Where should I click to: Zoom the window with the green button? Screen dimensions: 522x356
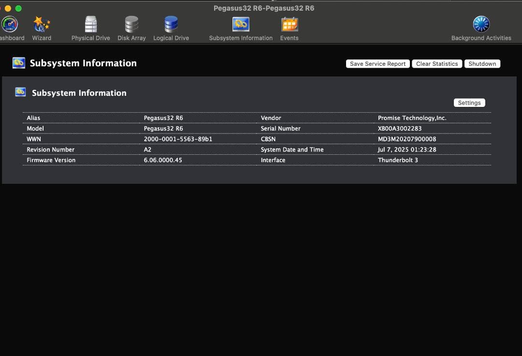click(x=18, y=8)
